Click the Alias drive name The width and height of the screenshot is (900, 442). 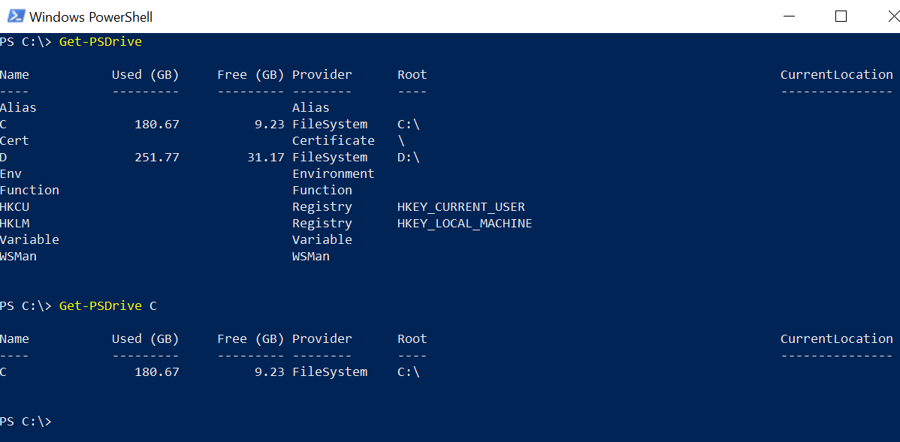(x=18, y=108)
